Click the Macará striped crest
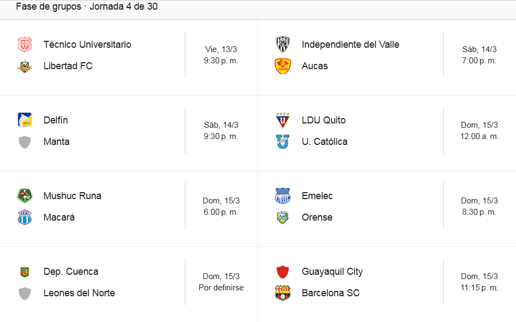516x322 pixels. click(x=25, y=217)
